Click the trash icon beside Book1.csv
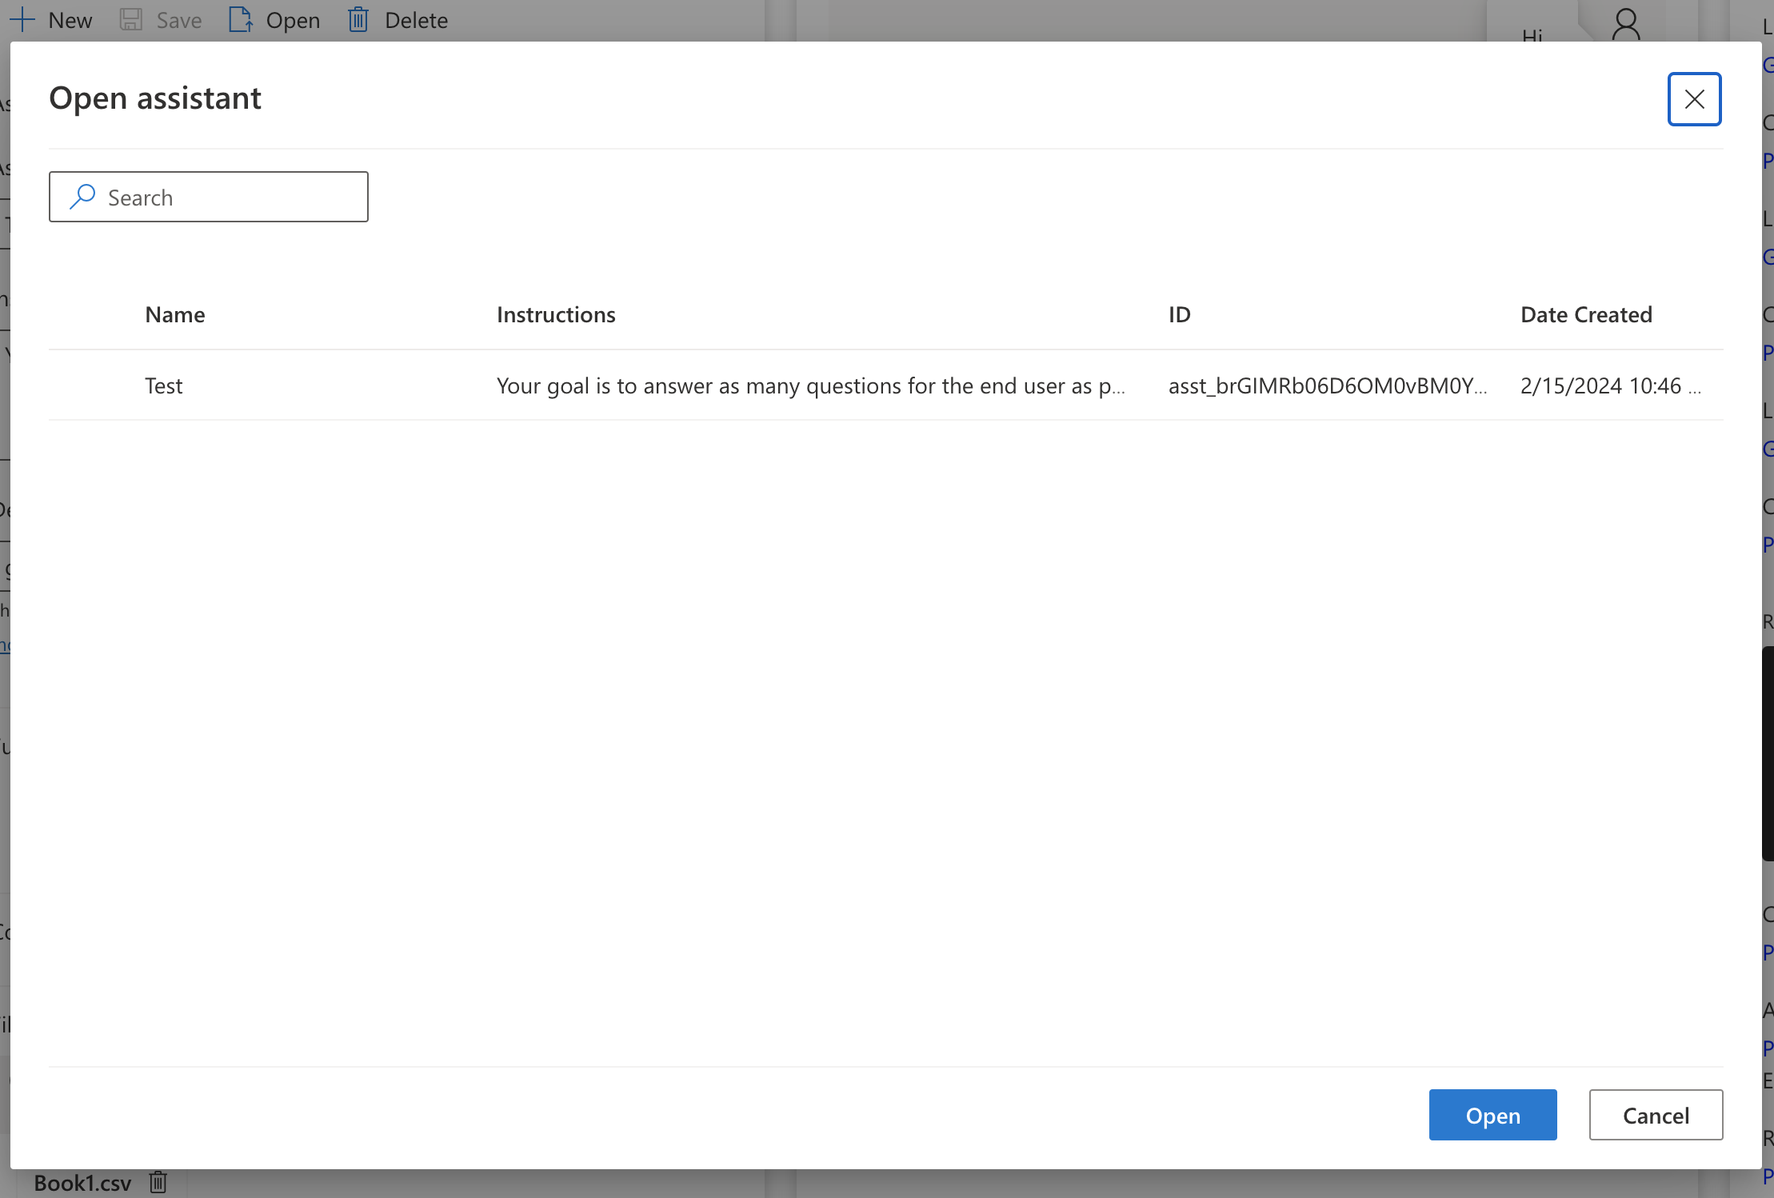The image size is (1774, 1198). pos(158,1182)
